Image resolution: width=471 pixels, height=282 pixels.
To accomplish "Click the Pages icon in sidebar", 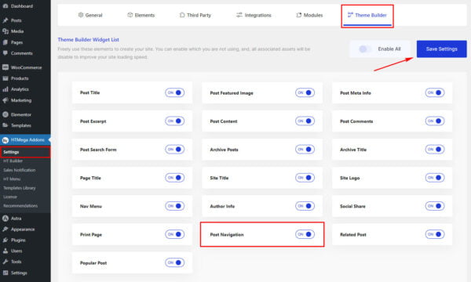I will [5, 42].
